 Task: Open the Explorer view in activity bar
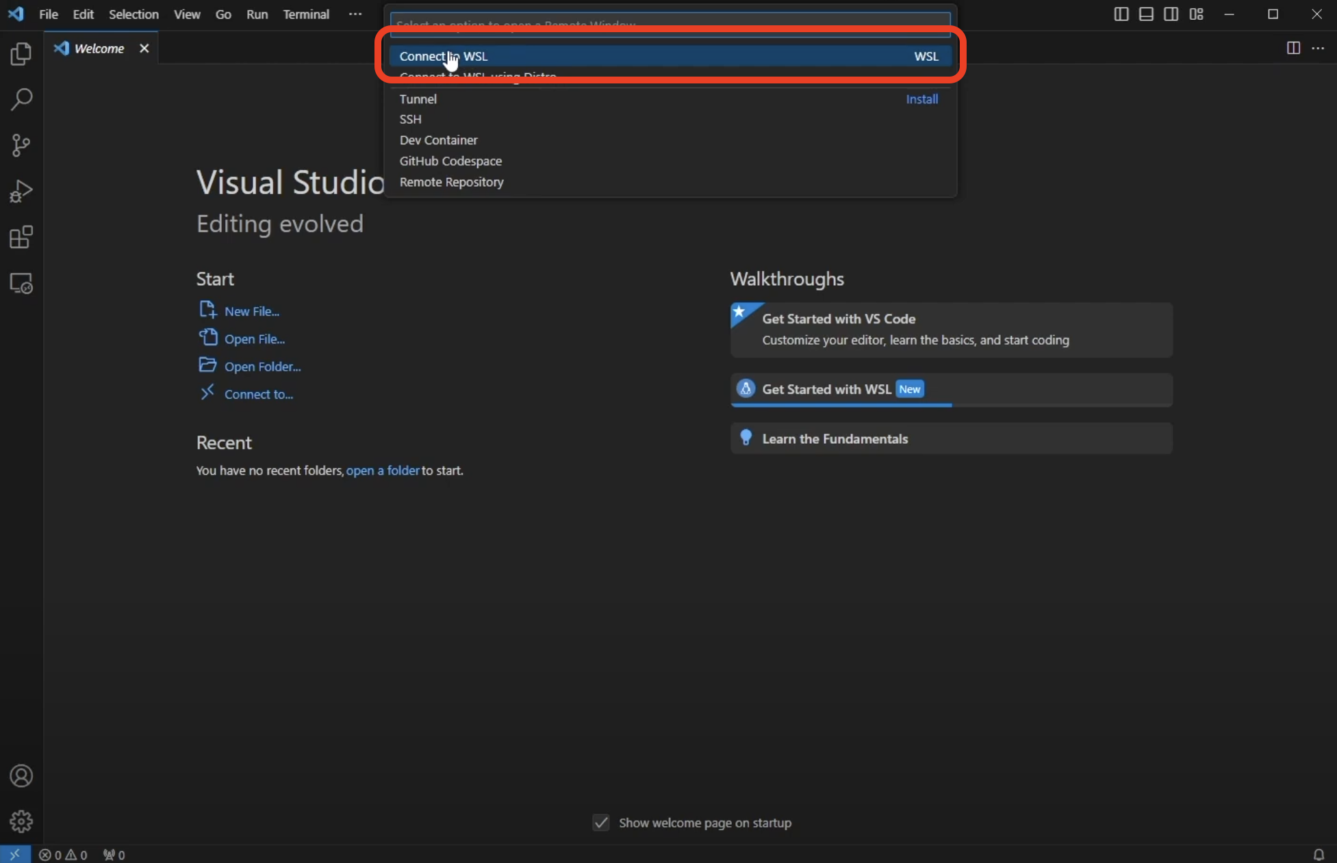click(21, 54)
